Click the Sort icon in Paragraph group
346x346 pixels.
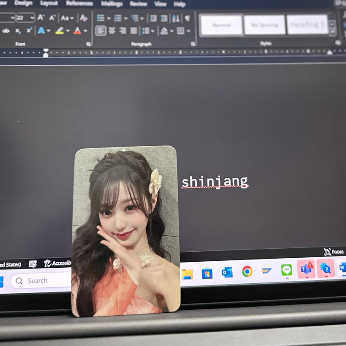click(174, 18)
